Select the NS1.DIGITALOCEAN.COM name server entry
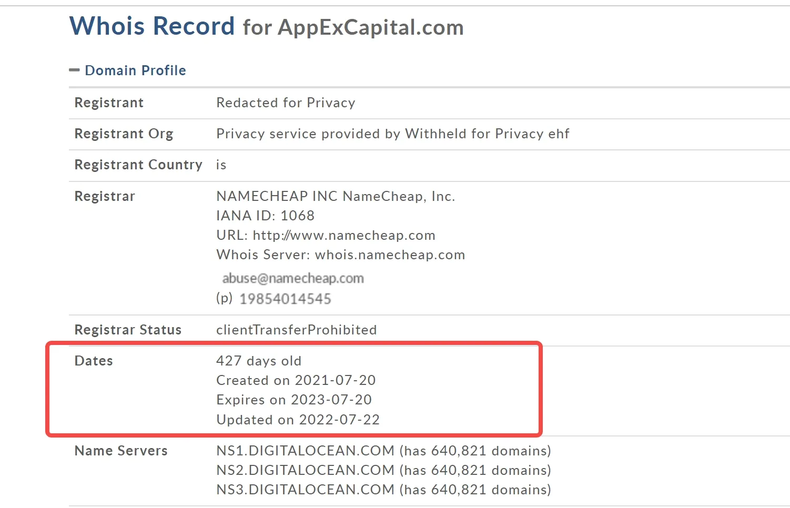 [384, 451]
